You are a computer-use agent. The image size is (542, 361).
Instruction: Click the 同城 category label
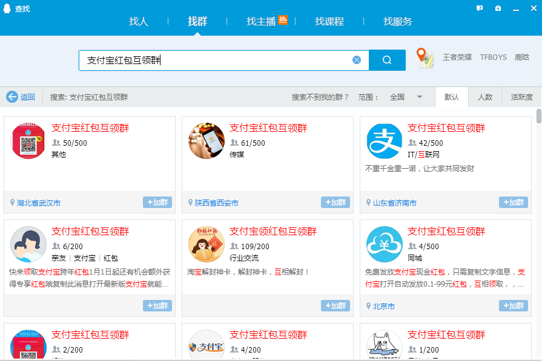(x=415, y=258)
